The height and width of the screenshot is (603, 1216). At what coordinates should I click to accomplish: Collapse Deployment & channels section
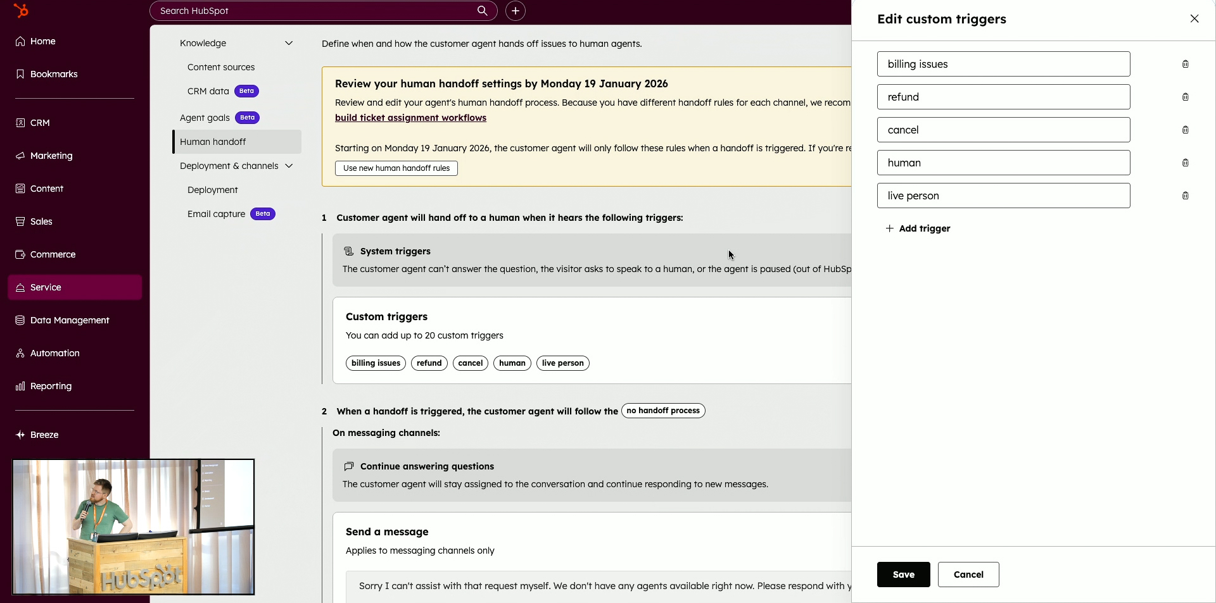pos(289,166)
